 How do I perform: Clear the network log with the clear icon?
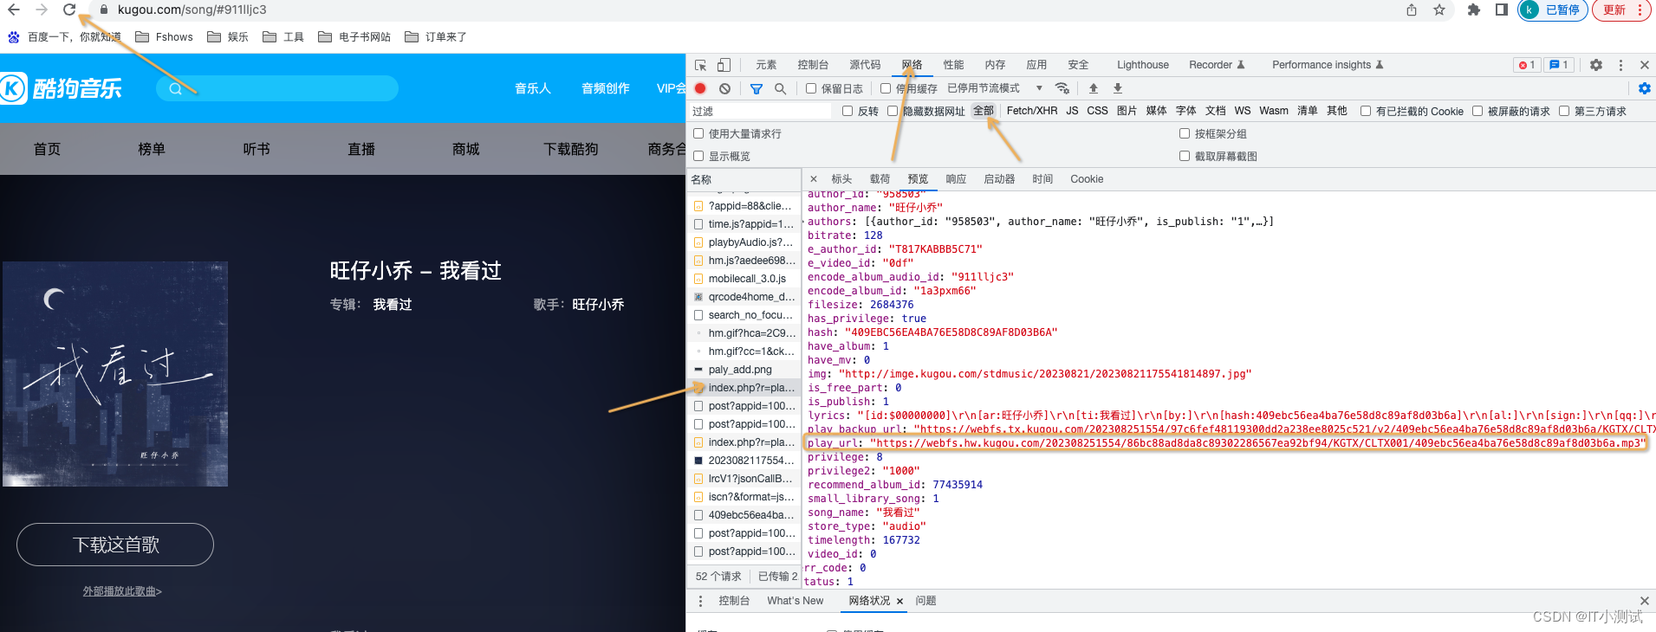(x=724, y=88)
